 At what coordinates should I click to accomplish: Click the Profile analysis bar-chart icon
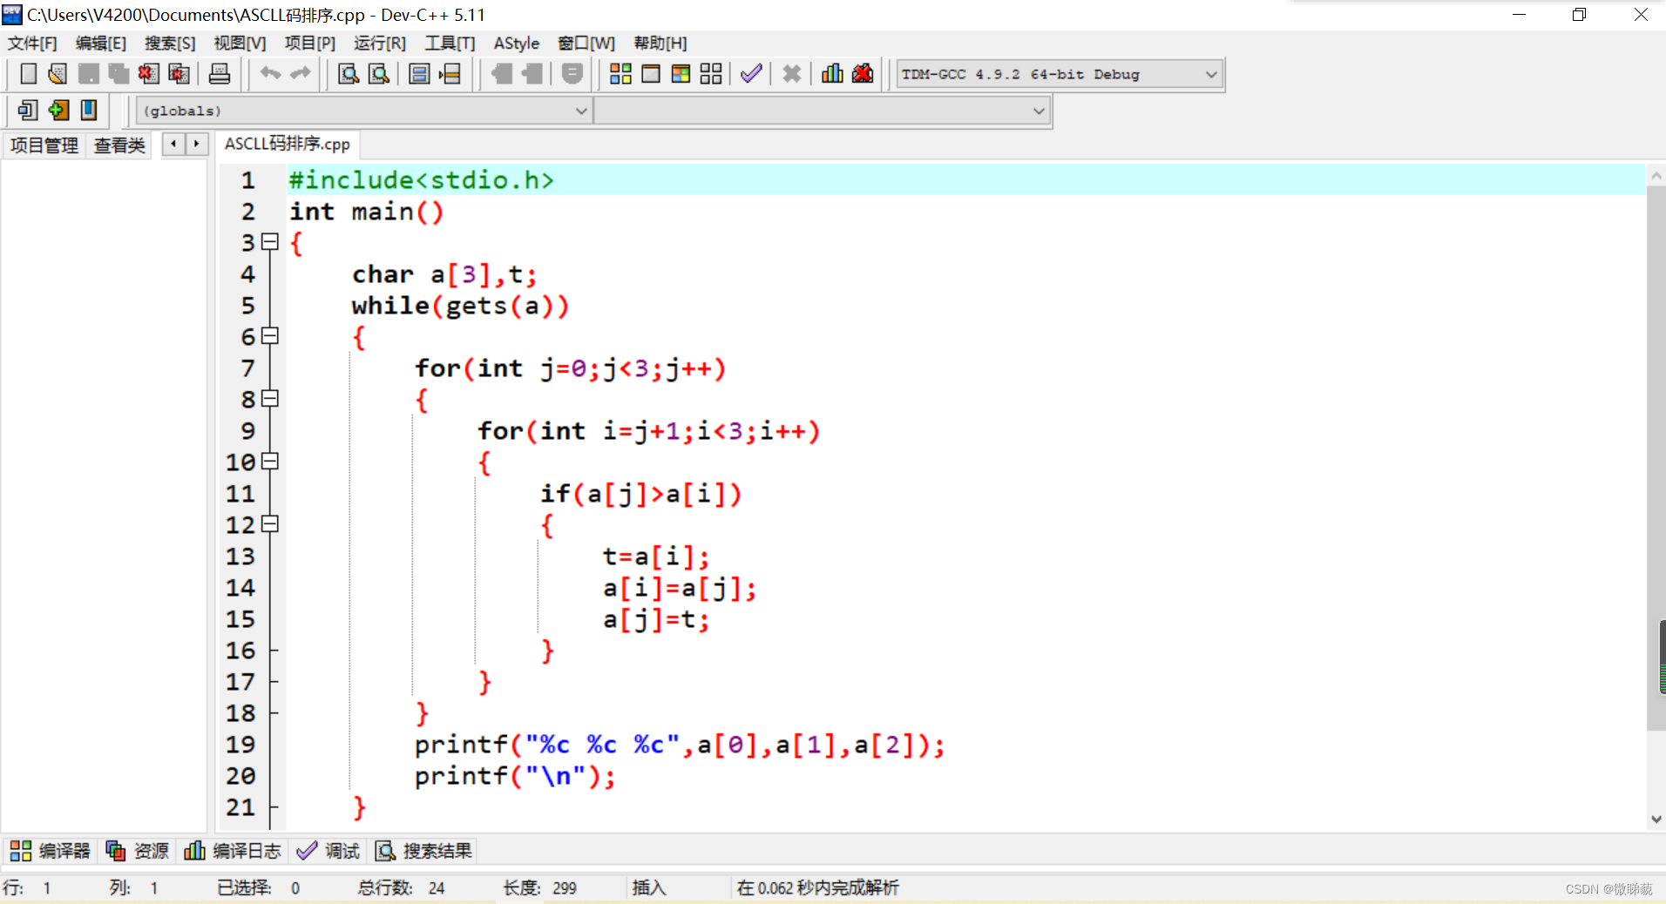(832, 73)
